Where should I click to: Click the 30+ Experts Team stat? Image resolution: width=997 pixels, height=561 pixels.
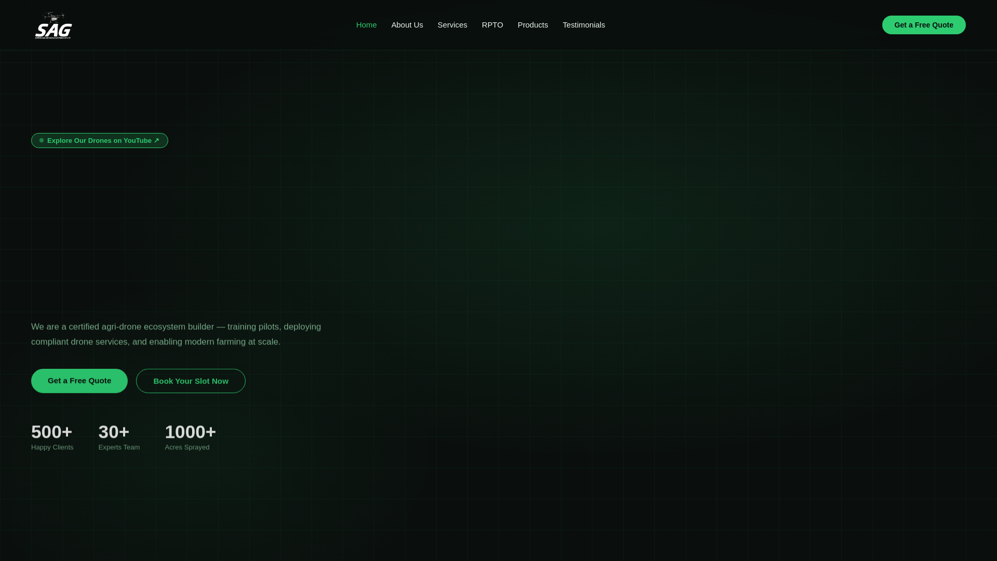tap(119, 437)
